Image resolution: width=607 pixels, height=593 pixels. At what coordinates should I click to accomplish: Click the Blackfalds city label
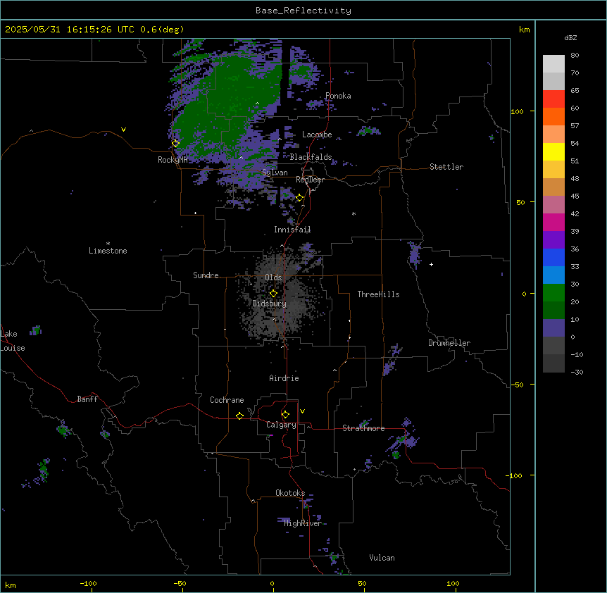[x=311, y=157]
